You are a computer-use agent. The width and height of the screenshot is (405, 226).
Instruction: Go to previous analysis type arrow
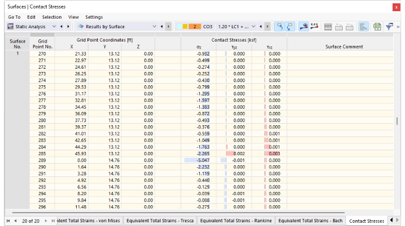61,26
